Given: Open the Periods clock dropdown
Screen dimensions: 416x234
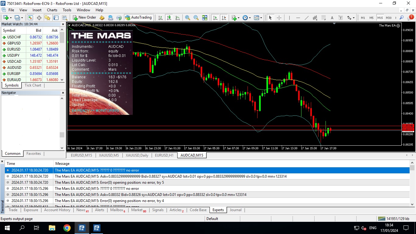Looking at the screenshot, I should click(246, 18).
